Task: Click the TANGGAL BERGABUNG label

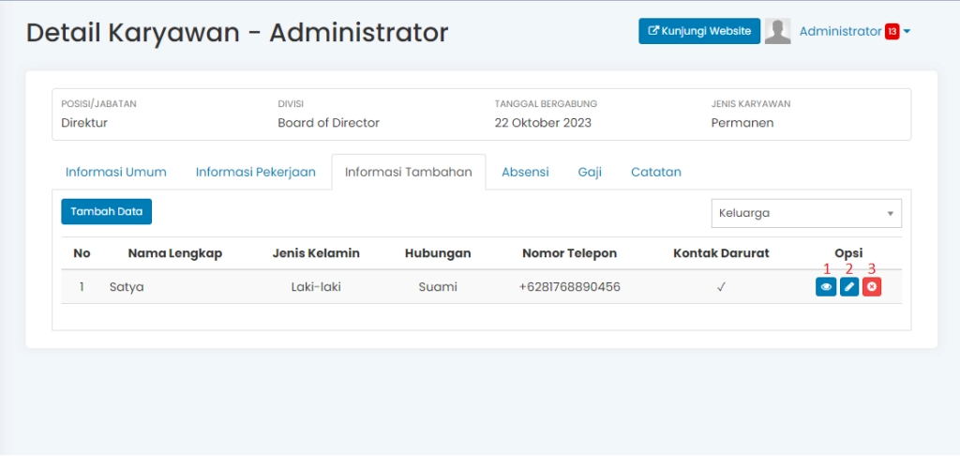Action: coord(547,103)
